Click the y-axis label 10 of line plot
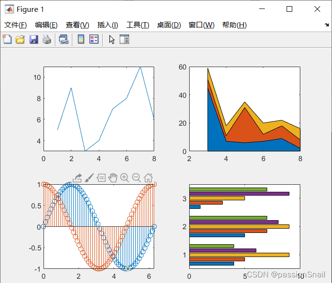332x283 pixels. tap(37, 77)
